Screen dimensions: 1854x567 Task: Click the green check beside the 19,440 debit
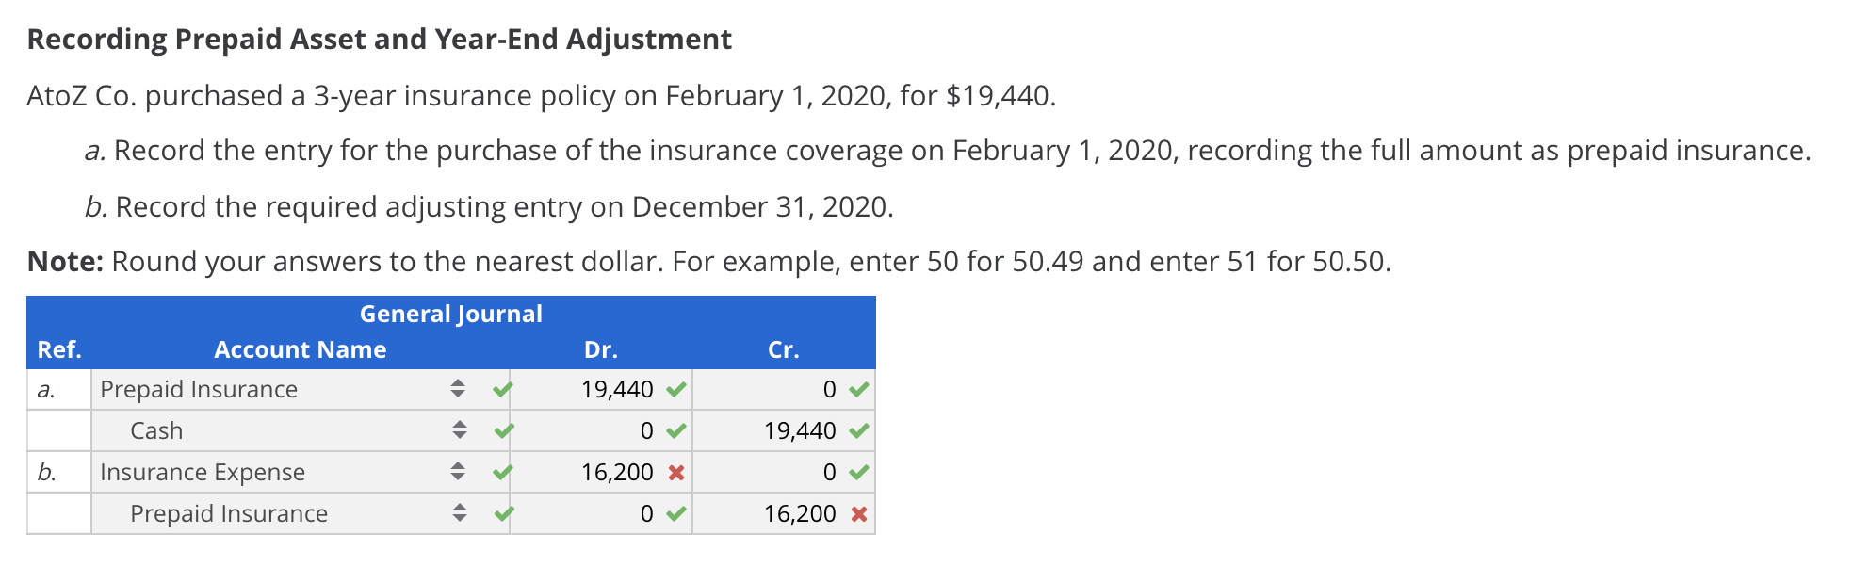tap(675, 389)
